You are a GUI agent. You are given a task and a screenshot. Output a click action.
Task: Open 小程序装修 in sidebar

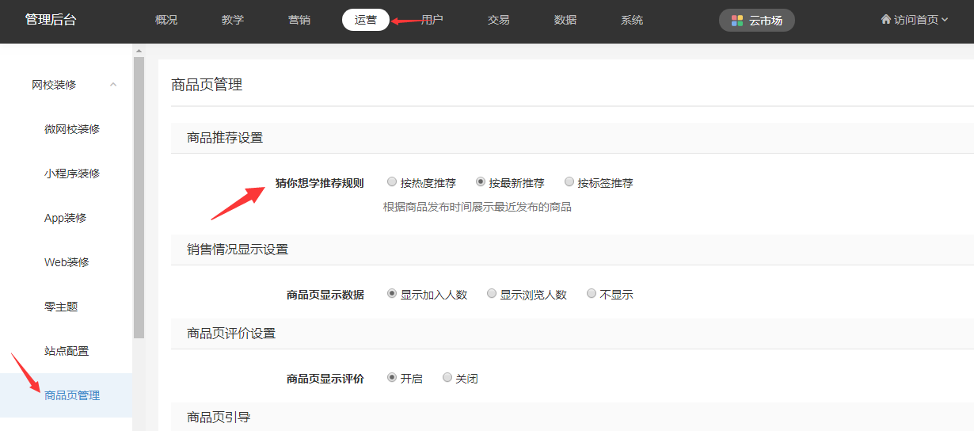coord(72,174)
